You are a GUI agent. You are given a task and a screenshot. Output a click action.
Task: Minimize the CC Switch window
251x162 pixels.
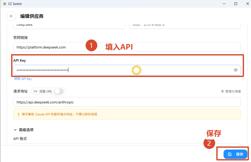224,4
